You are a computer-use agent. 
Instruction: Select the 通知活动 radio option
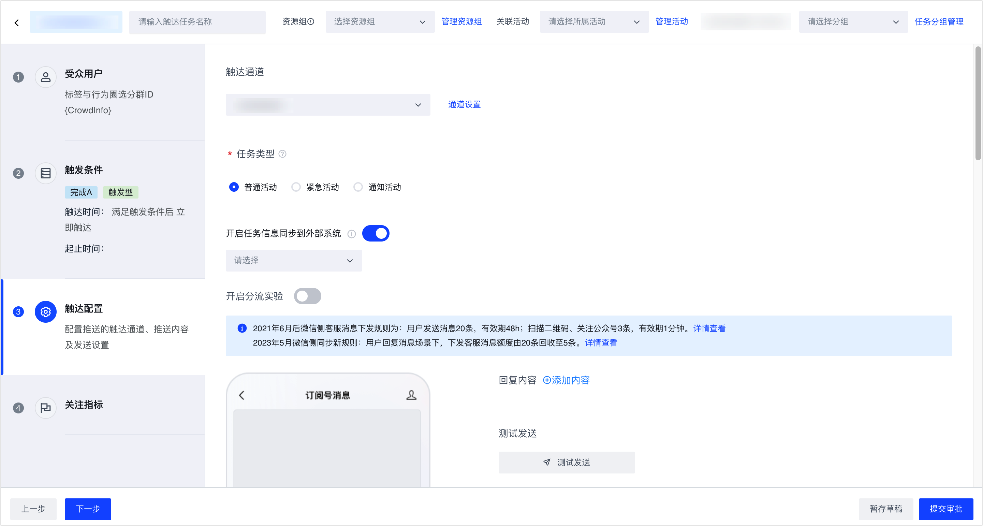pos(358,187)
